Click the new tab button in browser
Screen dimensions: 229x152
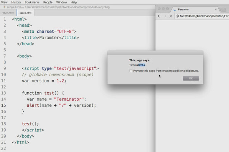coord(223,10)
